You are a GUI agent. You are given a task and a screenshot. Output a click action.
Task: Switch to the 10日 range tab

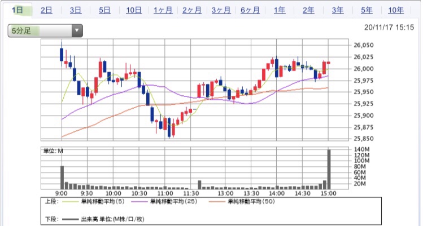tap(134, 10)
